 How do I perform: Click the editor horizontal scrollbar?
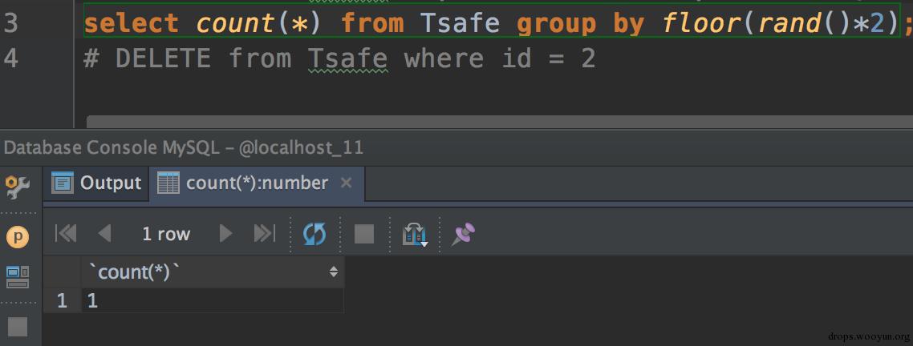click(500, 121)
